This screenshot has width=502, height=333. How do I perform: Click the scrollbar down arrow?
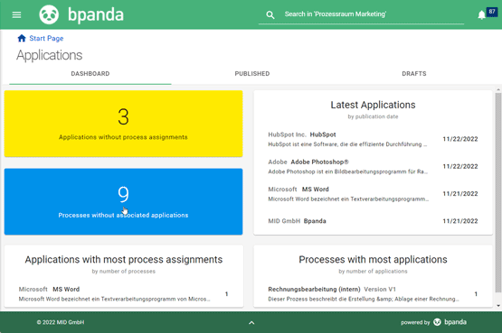pyautogui.click(x=498, y=306)
